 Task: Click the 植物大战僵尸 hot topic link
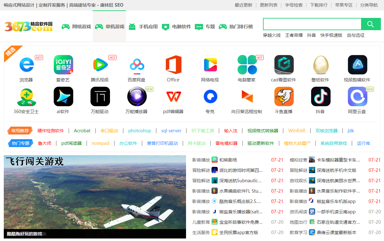(297, 143)
